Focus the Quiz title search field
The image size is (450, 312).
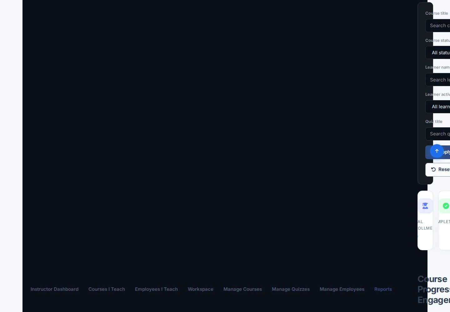438,134
